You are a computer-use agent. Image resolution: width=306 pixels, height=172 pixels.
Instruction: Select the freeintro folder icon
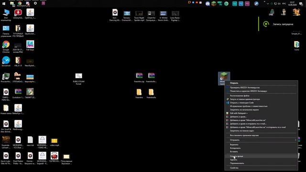point(139,94)
